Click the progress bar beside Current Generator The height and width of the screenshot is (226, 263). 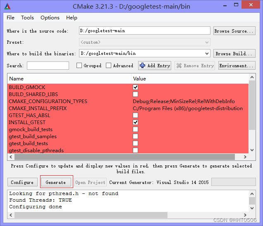pos(234,182)
